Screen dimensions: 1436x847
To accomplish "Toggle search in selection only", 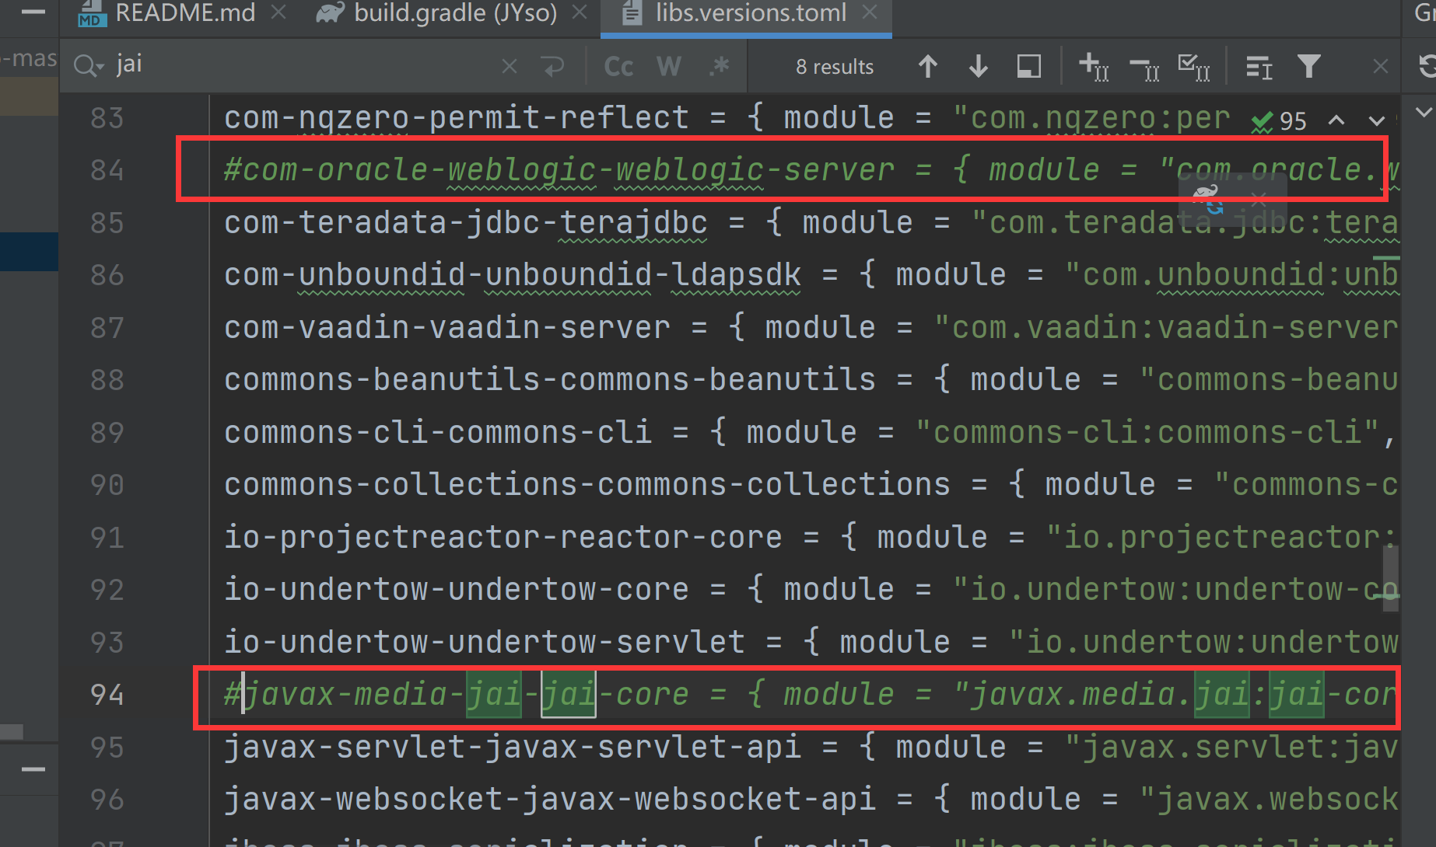I will pos(1029,67).
